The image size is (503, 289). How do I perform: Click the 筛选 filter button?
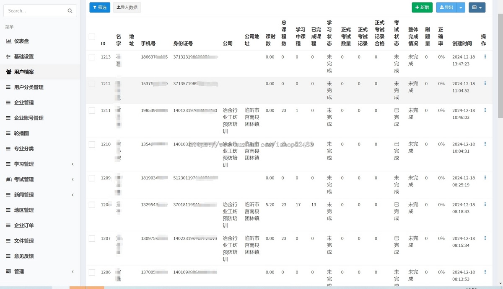coord(100,7)
